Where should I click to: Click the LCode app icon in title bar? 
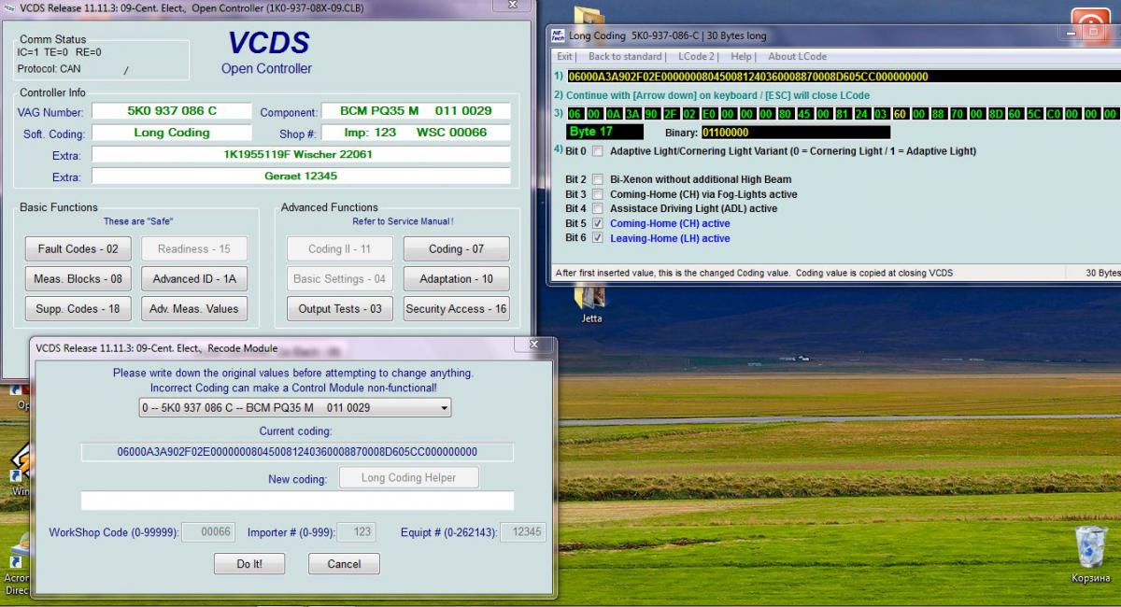click(x=558, y=36)
